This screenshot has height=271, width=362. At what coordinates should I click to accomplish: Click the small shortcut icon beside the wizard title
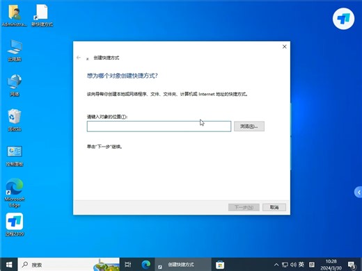(x=88, y=58)
